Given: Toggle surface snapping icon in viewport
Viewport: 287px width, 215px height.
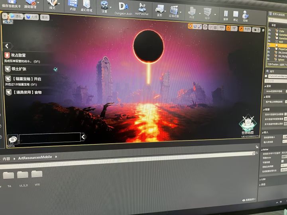Looking at the screenshot, I should coord(211,27).
